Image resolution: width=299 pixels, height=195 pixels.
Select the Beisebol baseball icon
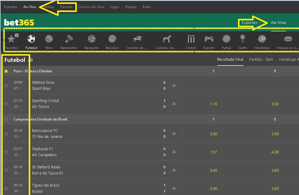(112, 39)
